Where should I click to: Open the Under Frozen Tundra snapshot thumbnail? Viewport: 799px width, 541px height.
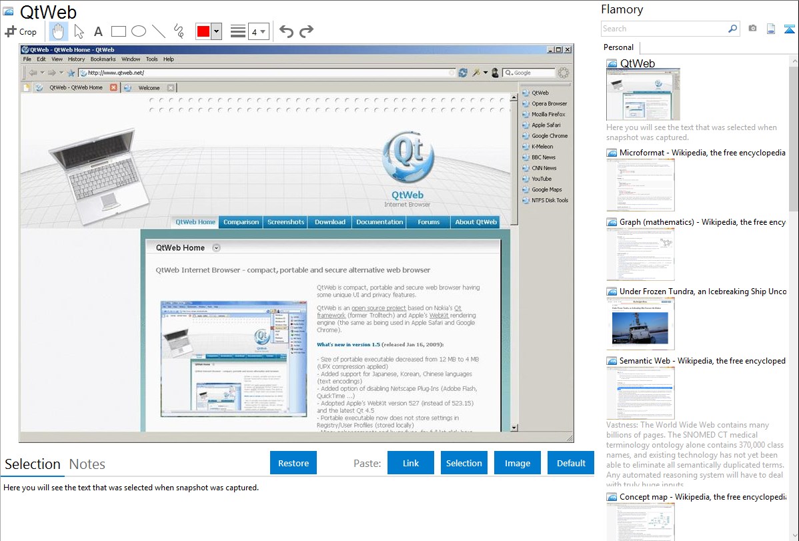(x=640, y=324)
